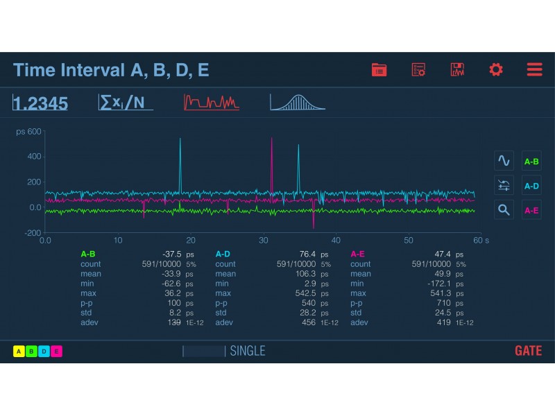
Task: Open the measurement settings icon
Action: tap(418, 69)
